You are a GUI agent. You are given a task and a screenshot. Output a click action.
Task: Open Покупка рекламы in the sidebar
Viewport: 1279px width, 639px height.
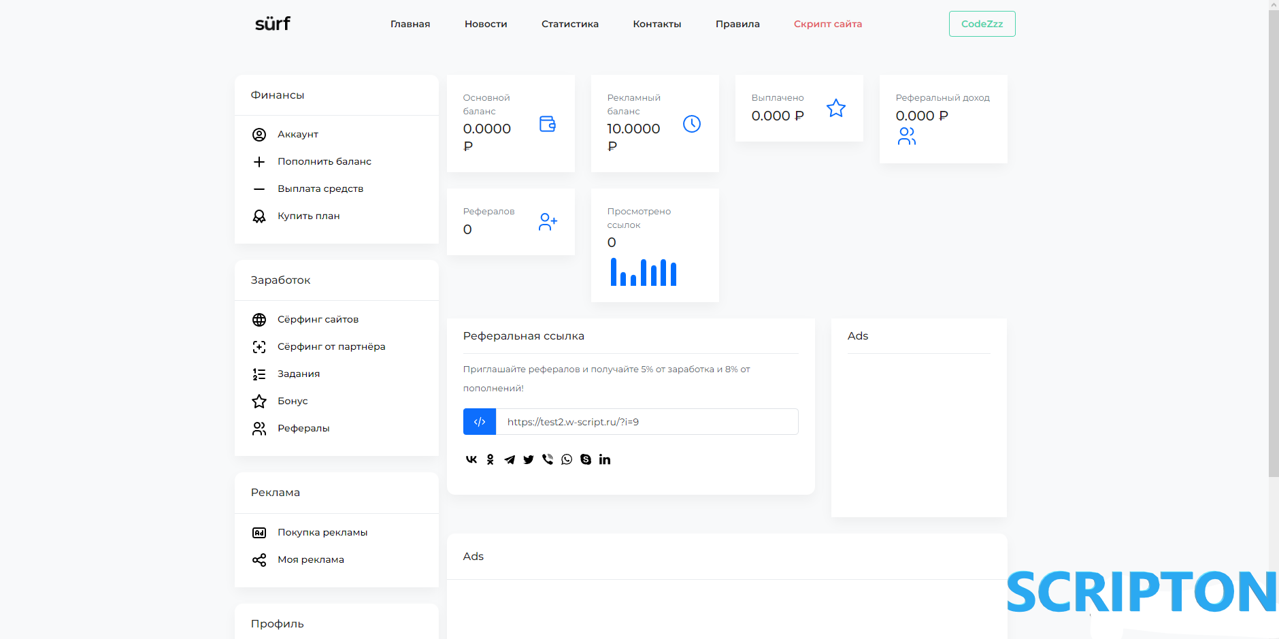coord(322,532)
